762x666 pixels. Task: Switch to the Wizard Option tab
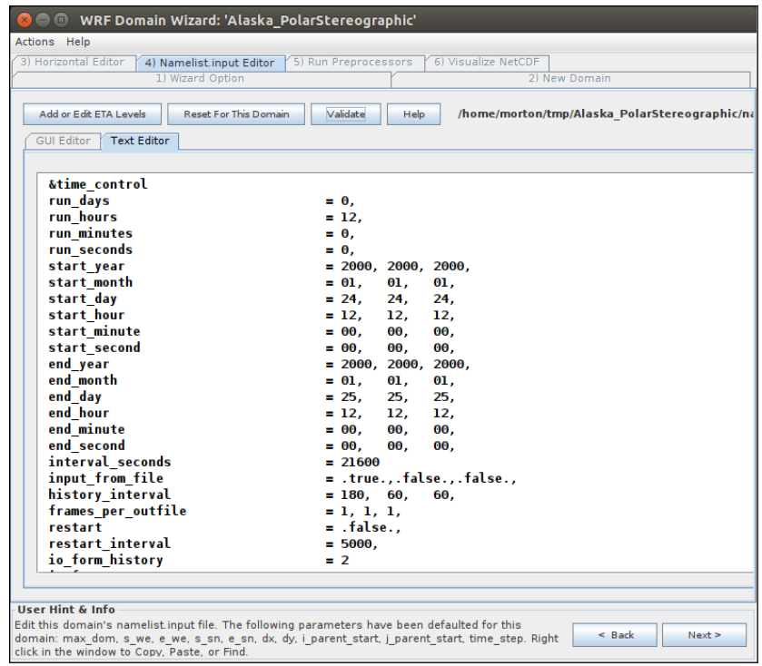tap(200, 78)
